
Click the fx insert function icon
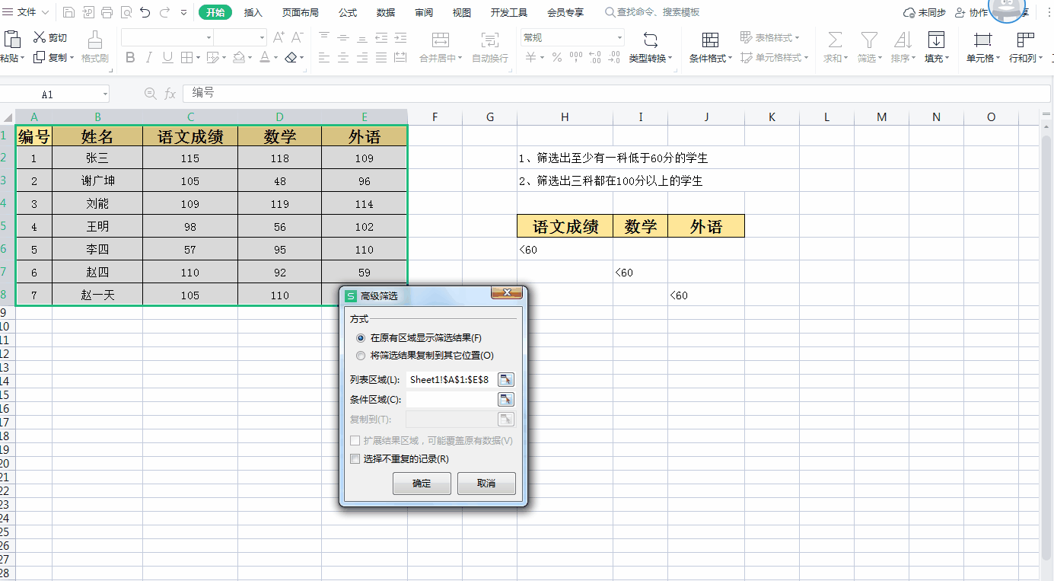click(170, 93)
